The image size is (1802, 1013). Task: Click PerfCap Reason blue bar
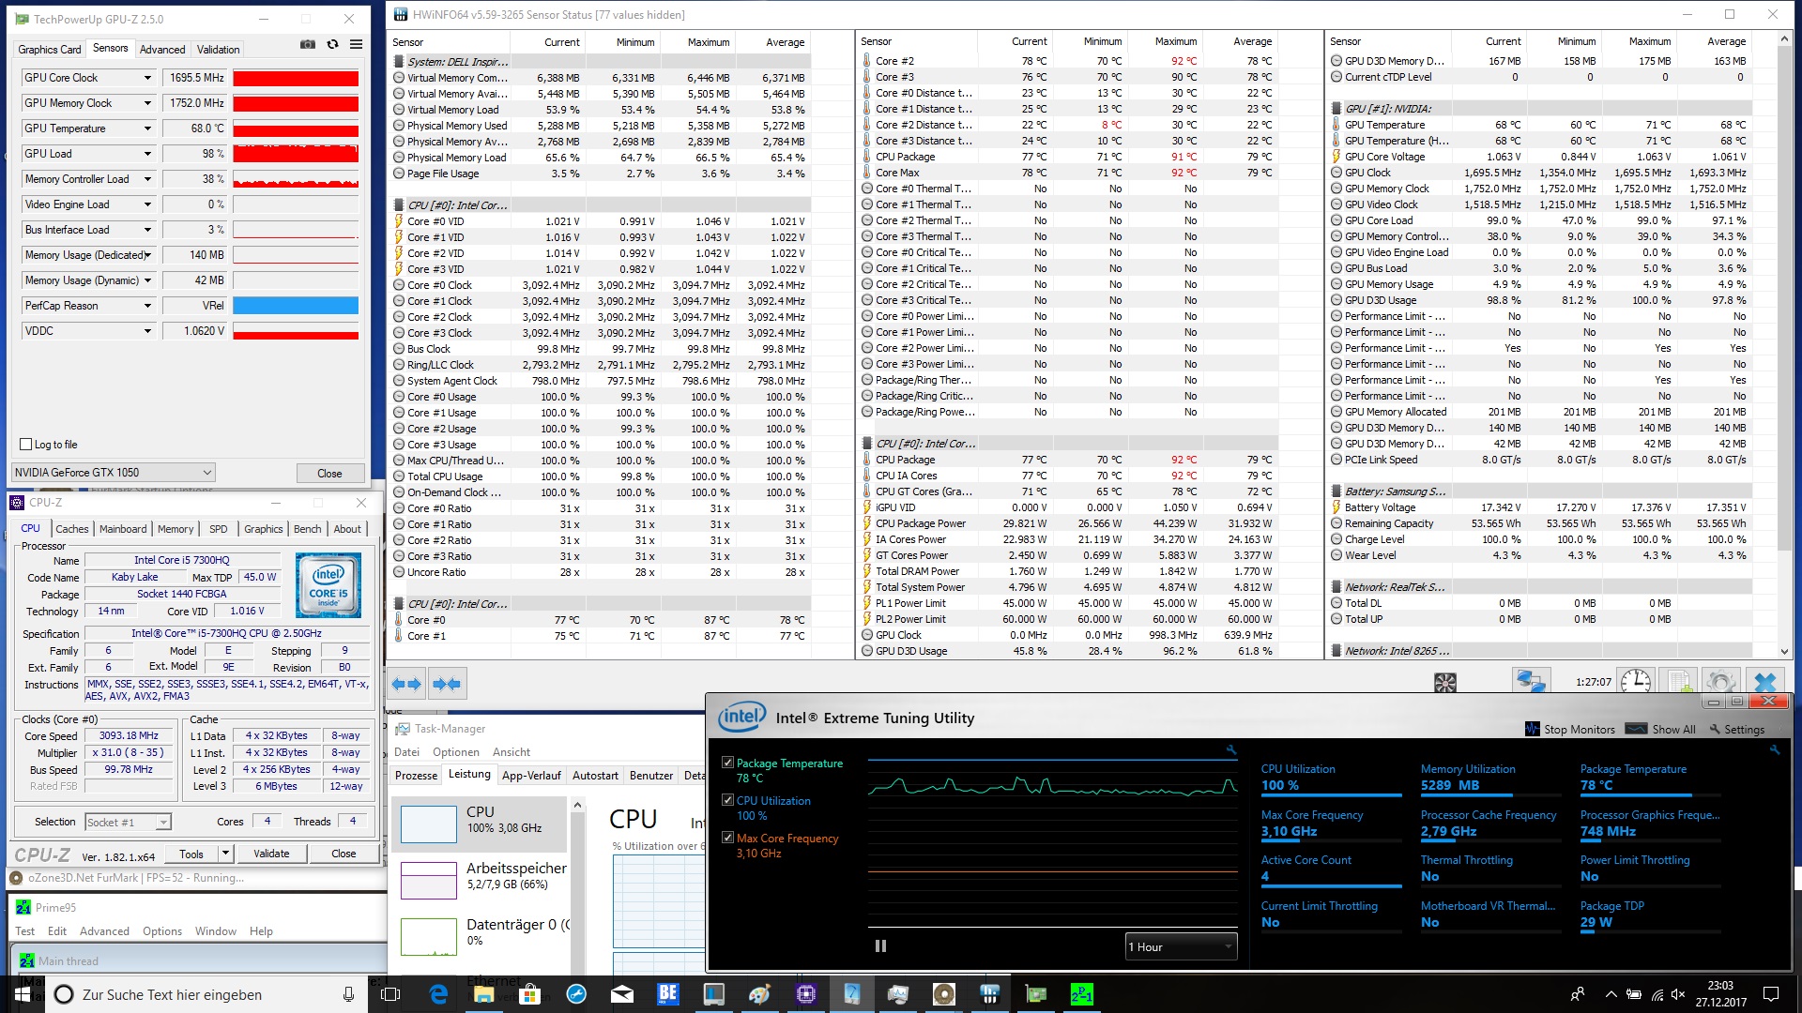296,306
